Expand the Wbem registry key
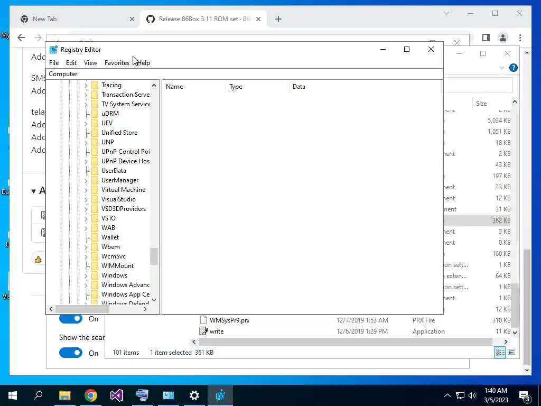 86,247
